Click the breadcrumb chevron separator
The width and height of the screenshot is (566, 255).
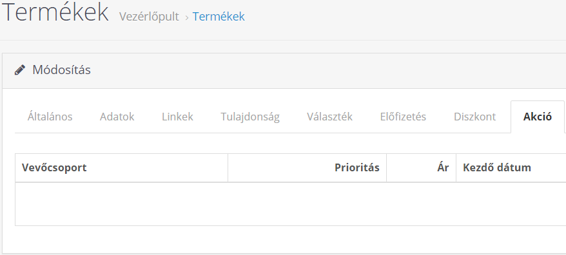pos(186,17)
